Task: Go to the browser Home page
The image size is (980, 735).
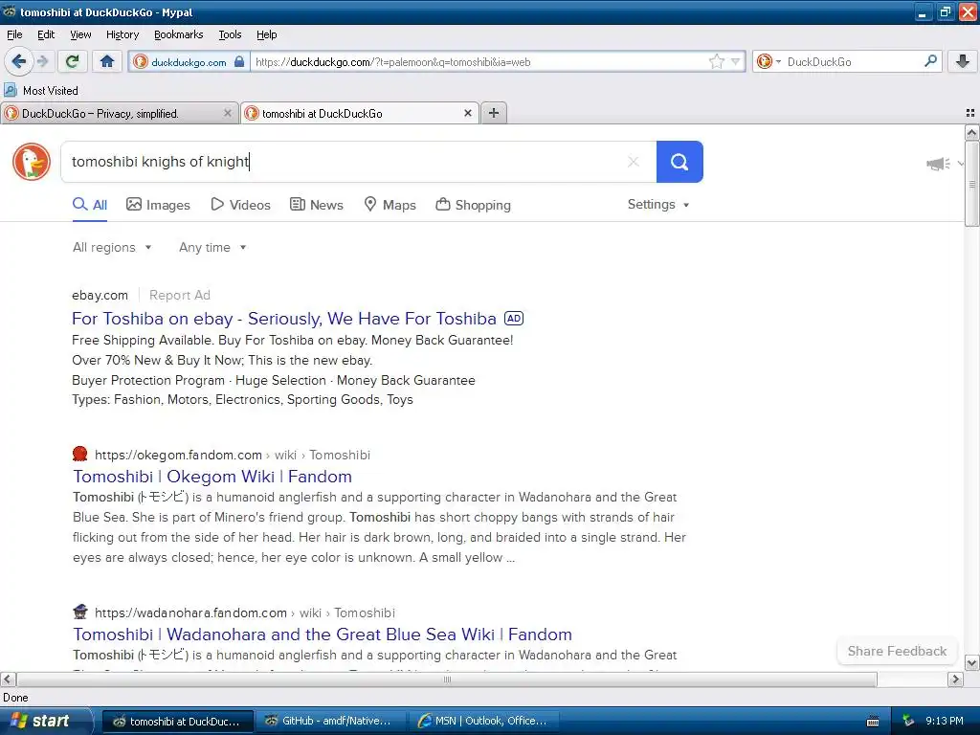Action: pos(107,61)
